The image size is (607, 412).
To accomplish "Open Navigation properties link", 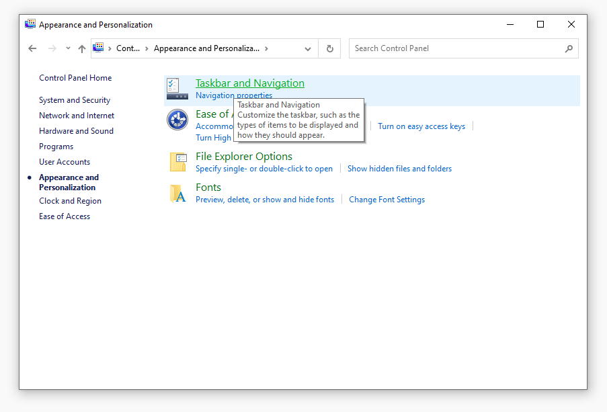I will tap(234, 95).
